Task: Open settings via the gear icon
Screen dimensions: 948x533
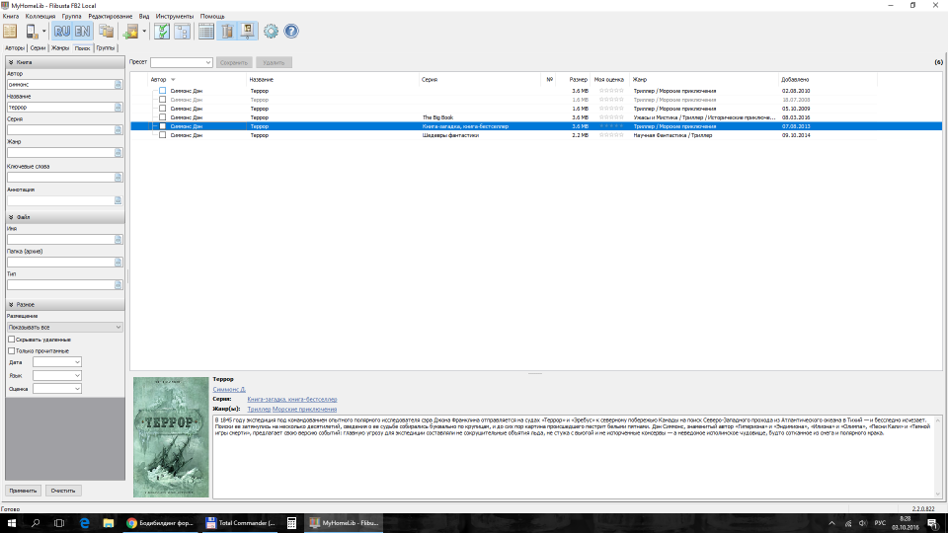Action: (271, 32)
